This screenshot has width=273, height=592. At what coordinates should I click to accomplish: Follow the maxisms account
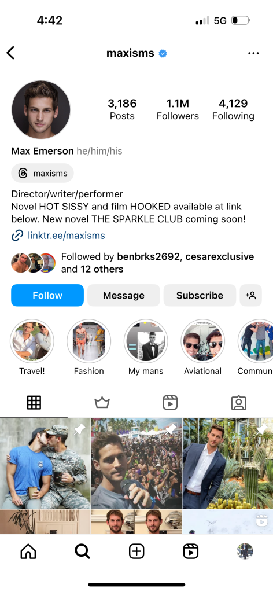47,295
